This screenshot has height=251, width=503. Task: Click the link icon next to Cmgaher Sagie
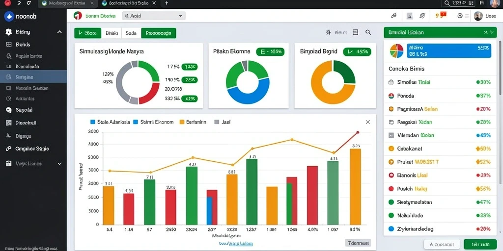coord(9,149)
